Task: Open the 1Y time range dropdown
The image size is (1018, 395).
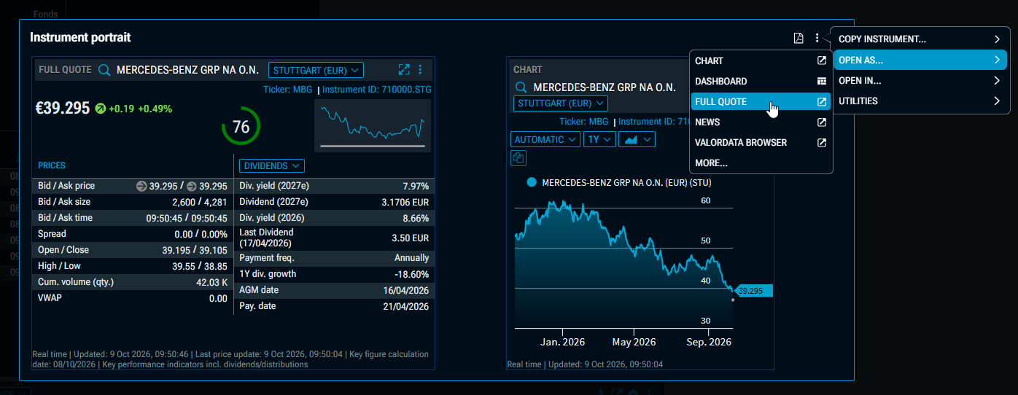Action: click(x=599, y=139)
